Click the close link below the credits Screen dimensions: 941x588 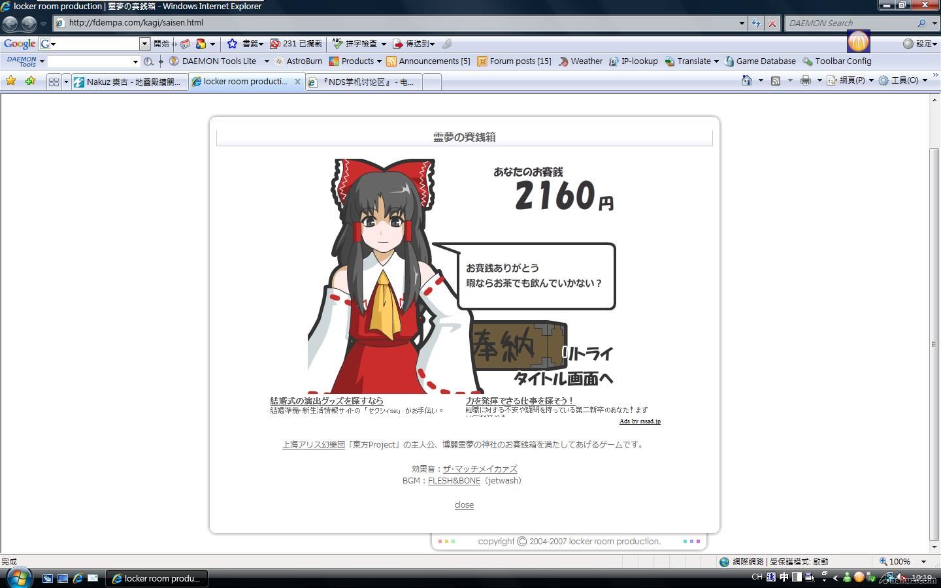click(x=464, y=505)
